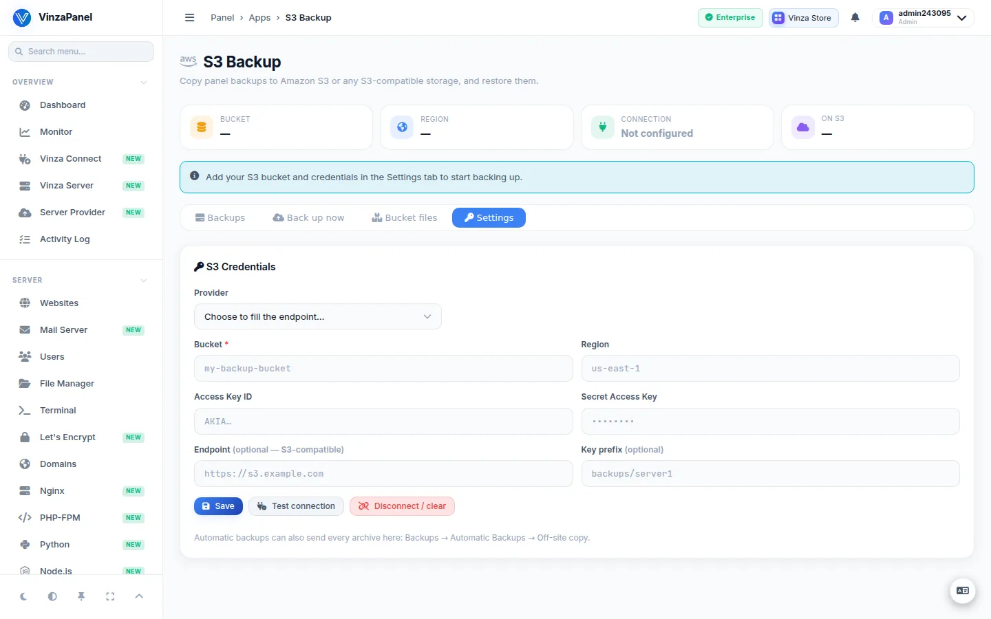Collapse the OVERVIEW section

pyautogui.click(x=81, y=82)
